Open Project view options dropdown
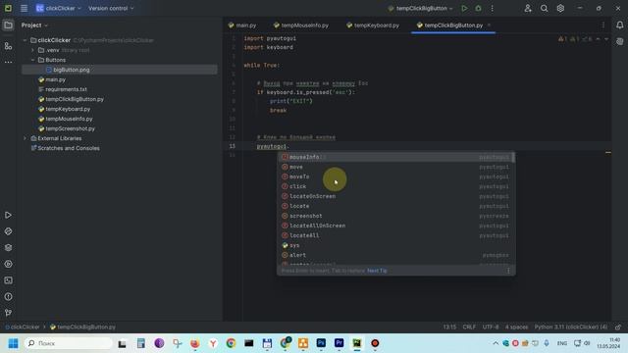The height and width of the screenshot is (353, 628). (x=34, y=25)
